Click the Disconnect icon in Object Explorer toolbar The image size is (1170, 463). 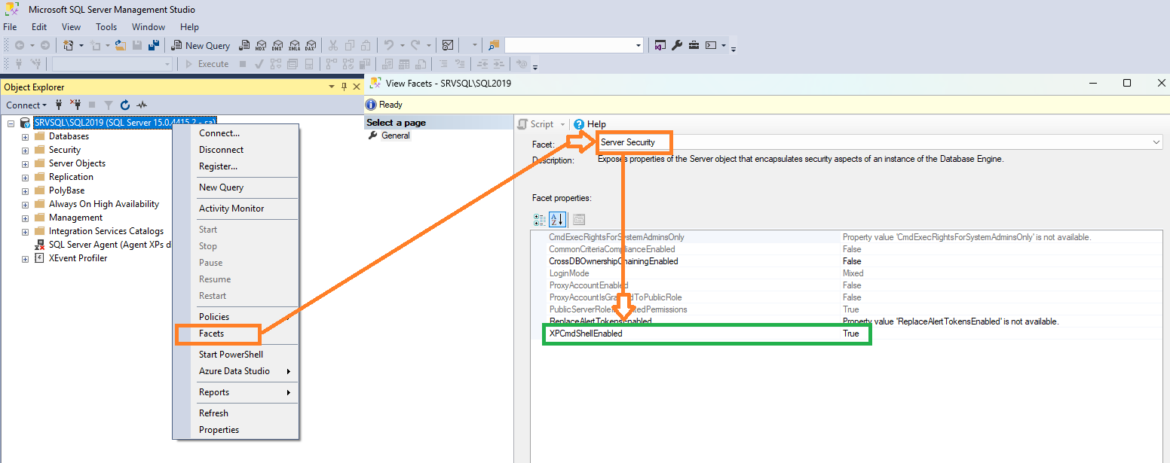pos(75,105)
